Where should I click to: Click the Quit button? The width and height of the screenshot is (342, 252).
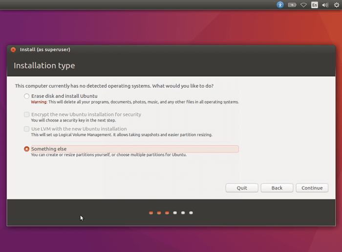pyautogui.click(x=242, y=188)
